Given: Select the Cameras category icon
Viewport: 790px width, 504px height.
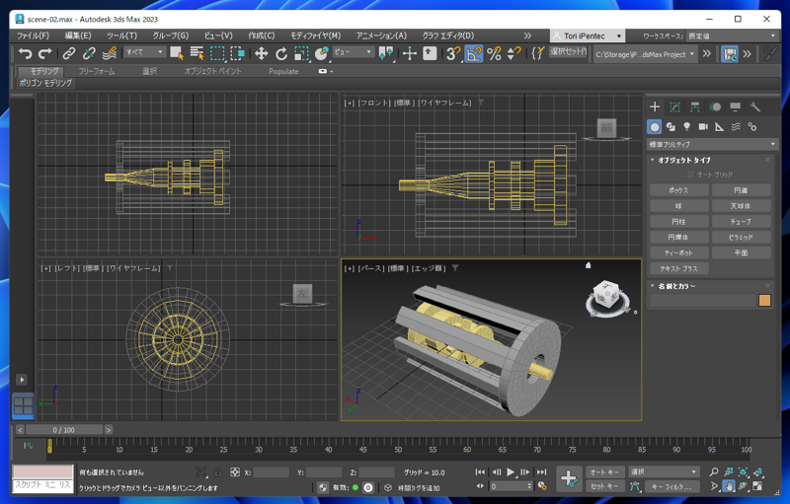Looking at the screenshot, I should pos(703,127).
